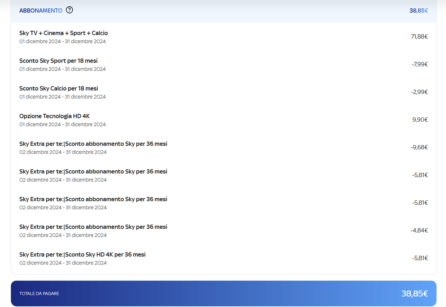Select the Abbonamento header total 38,85€
446x307 pixels.
(418, 10)
